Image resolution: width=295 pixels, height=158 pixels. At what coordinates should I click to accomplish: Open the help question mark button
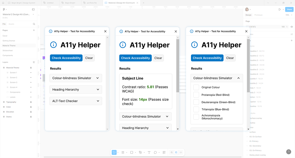289,152
